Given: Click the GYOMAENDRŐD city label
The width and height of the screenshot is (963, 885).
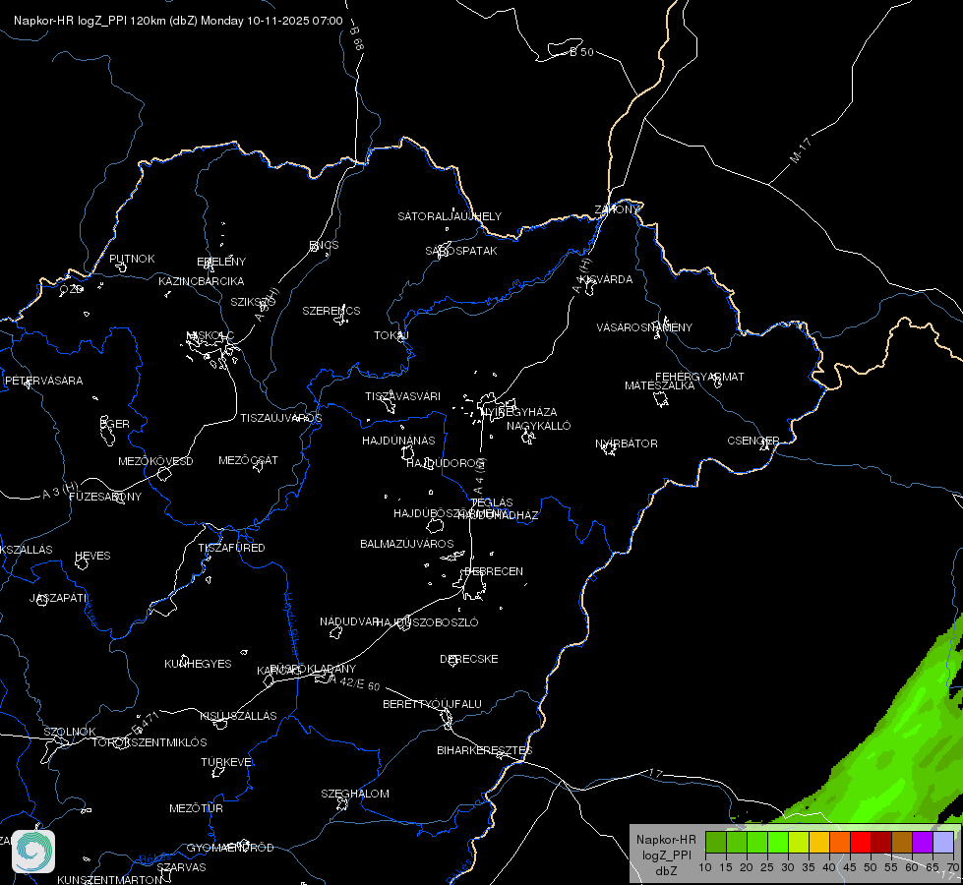Looking at the screenshot, I should click(x=230, y=848).
